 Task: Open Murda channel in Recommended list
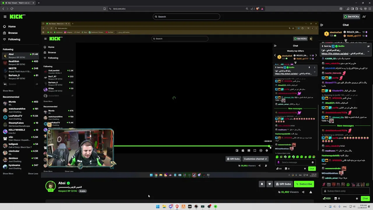(x=20, y=103)
